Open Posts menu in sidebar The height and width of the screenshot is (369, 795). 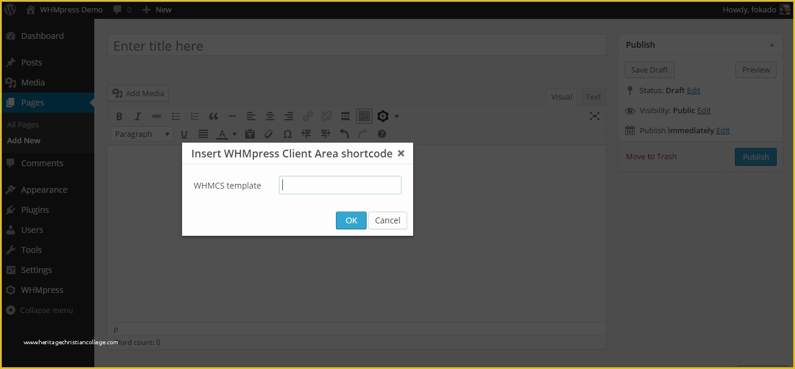click(x=47, y=62)
